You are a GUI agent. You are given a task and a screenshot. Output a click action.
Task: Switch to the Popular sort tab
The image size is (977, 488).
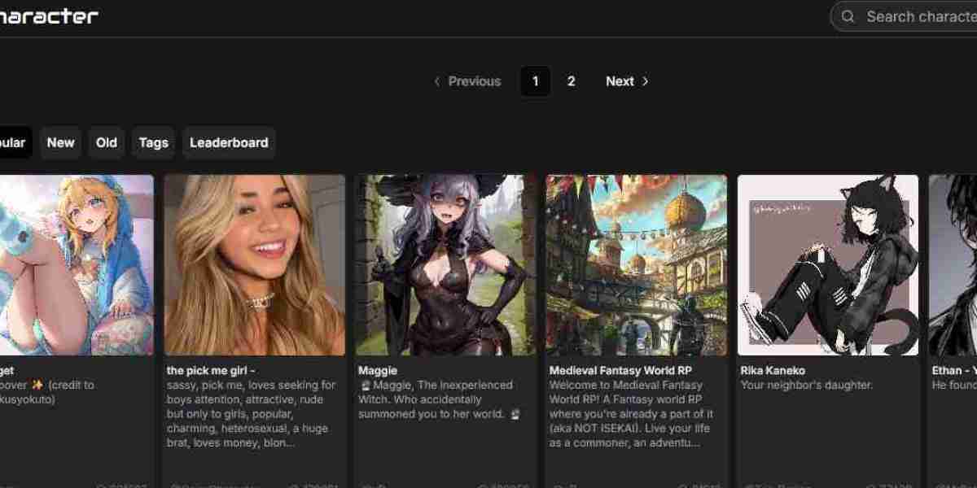(x=12, y=142)
